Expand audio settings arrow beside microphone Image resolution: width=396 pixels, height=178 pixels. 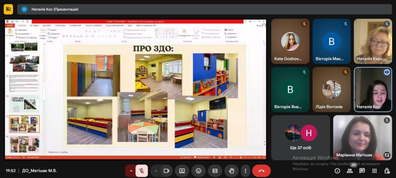point(131,171)
